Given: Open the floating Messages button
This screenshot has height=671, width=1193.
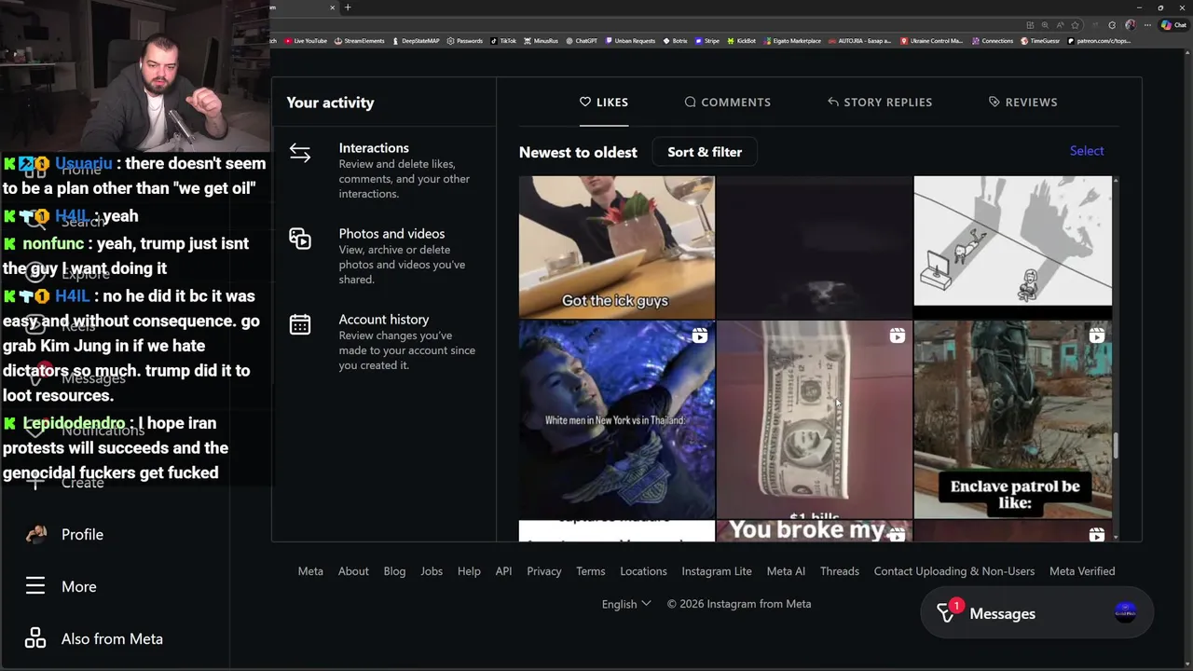Looking at the screenshot, I should click(1036, 613).
